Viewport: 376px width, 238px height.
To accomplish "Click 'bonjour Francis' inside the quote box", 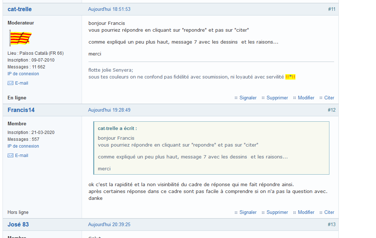I will pos(116,138).
